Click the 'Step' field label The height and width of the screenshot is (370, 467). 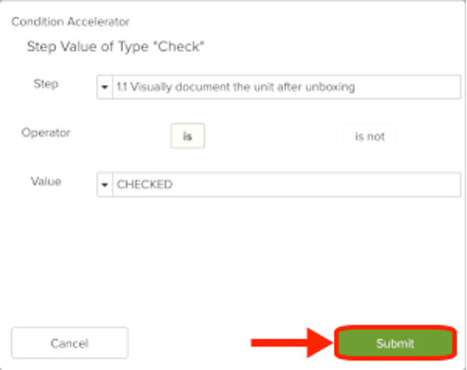(46, 84)
